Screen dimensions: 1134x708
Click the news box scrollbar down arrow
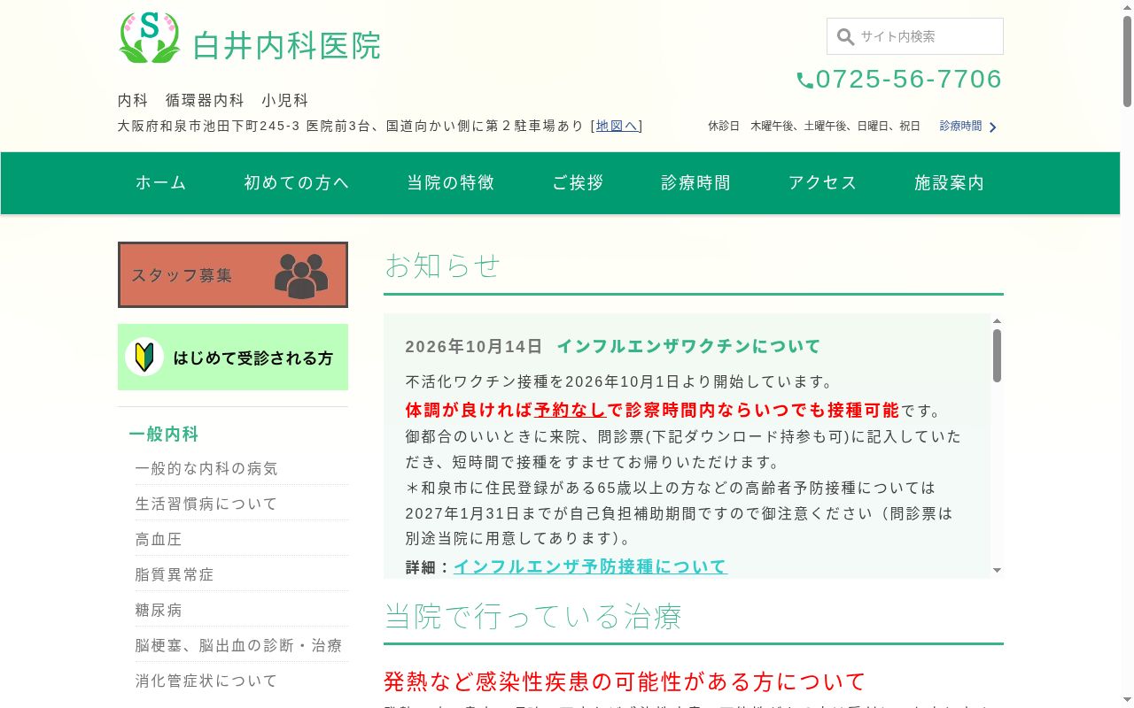[997, 571]
